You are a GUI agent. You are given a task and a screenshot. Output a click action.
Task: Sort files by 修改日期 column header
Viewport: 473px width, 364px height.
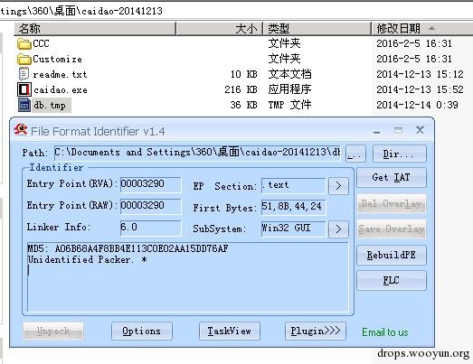(422, 29)
